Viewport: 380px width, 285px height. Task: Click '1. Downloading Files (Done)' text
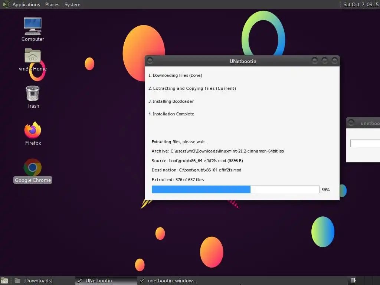pos(175,75)
